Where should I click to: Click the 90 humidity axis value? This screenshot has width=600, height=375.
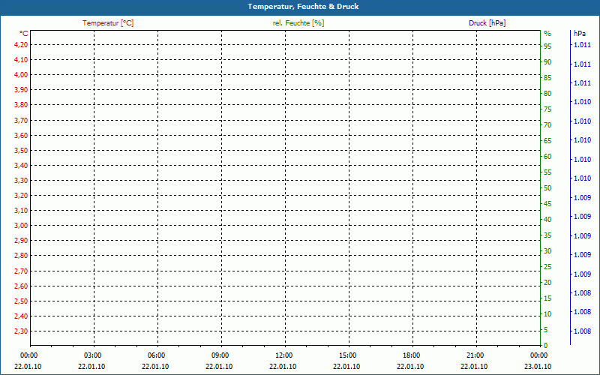point(547,62)
